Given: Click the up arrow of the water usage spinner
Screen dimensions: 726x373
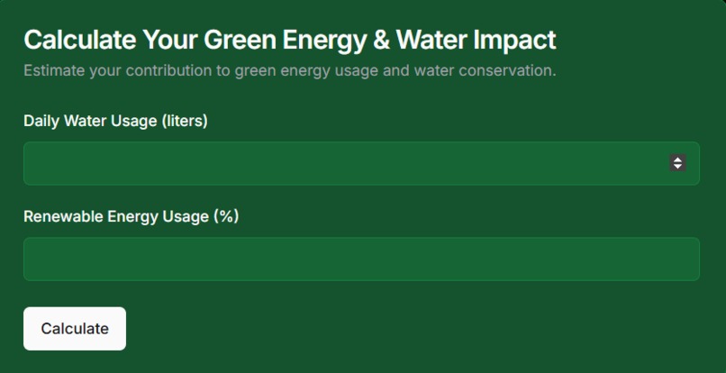Looking at the screenshot, I should 677,159.
